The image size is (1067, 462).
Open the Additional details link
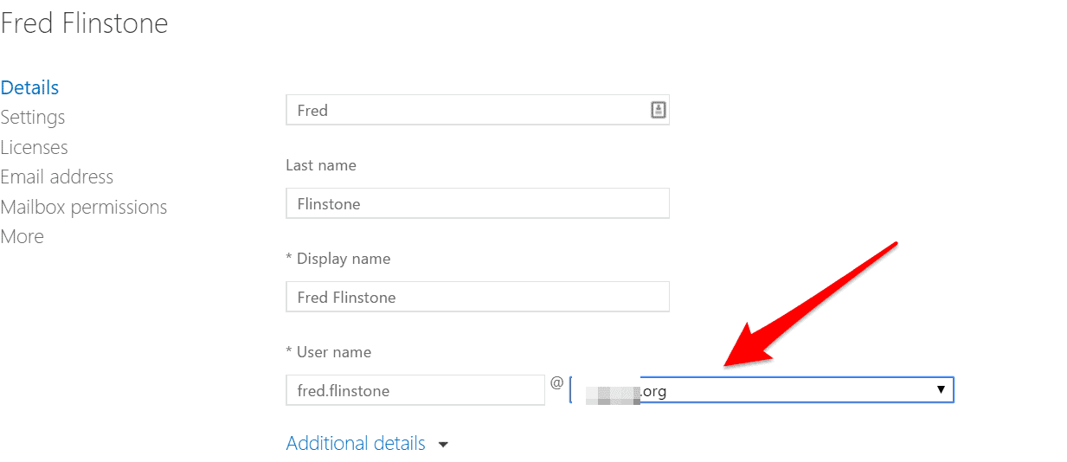(x=356, y=443)
